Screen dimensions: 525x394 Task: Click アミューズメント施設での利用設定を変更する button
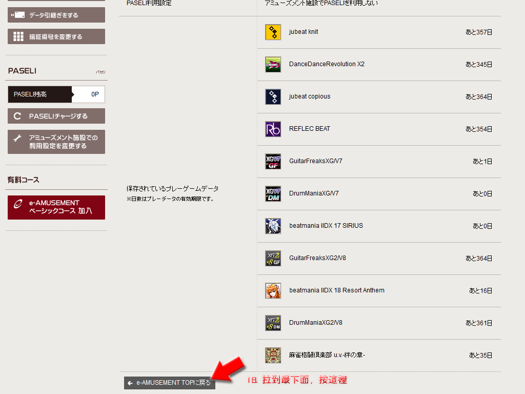56,142
